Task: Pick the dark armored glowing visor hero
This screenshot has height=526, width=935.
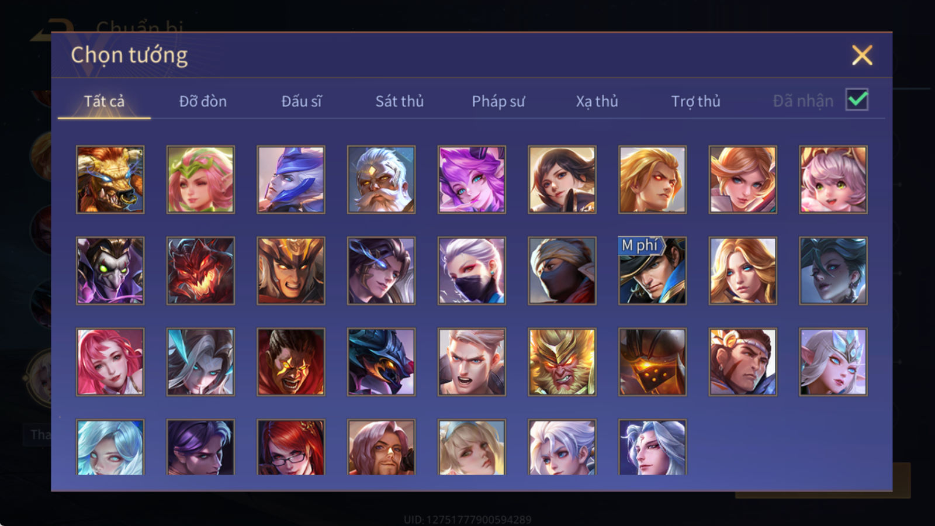Action: pos(652,362)
